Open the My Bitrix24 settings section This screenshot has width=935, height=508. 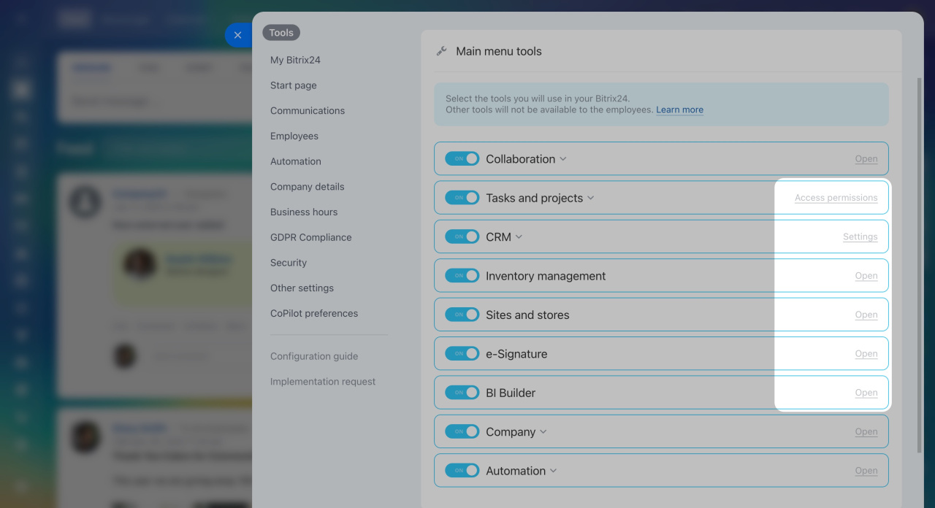[x=295, y=60]
